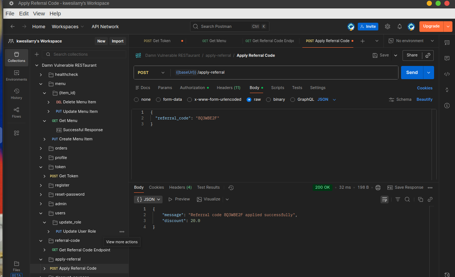This screenshot has height=277, width=455.
Task: Open the POST method dropdown
Action: tap(152, 72)
